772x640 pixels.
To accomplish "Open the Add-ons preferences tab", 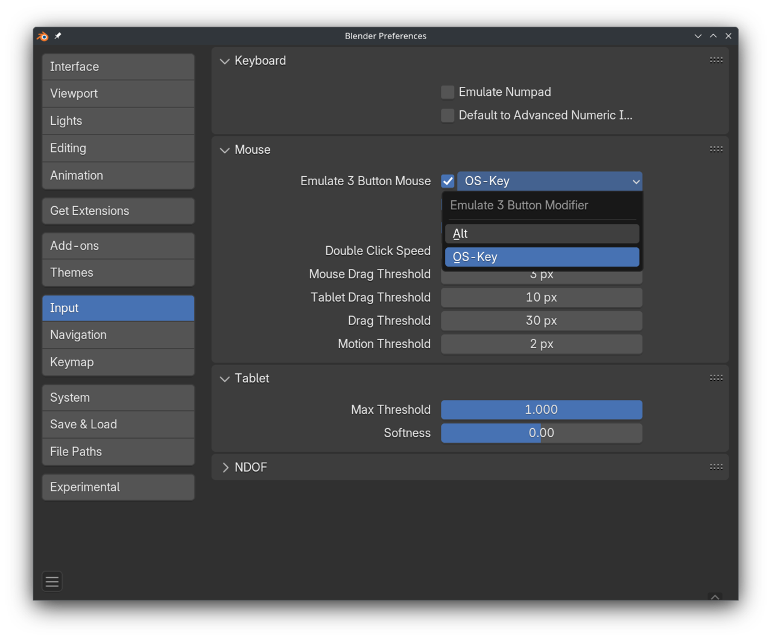I will tap(118, 246).
